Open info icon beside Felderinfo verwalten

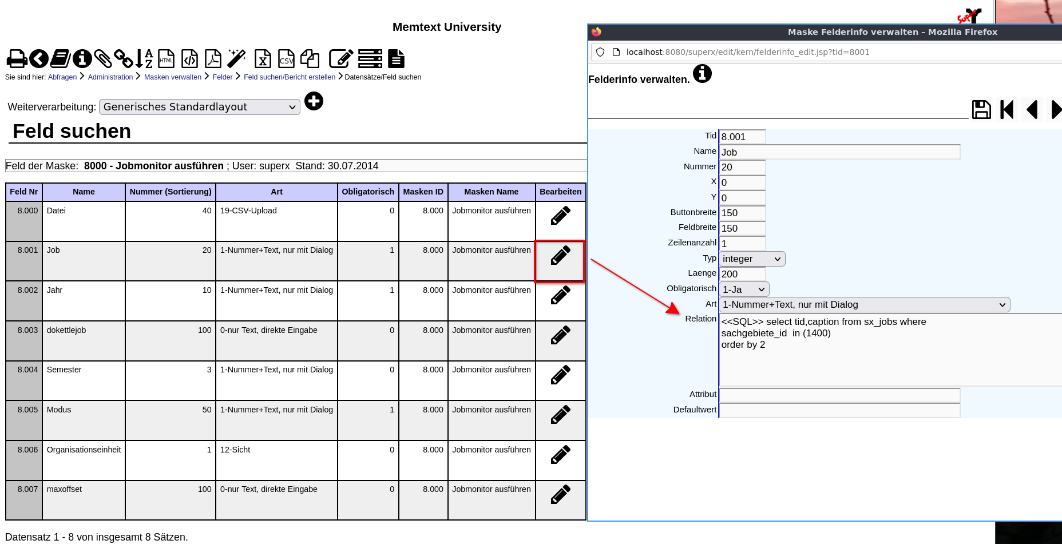[x=702, y=74]
